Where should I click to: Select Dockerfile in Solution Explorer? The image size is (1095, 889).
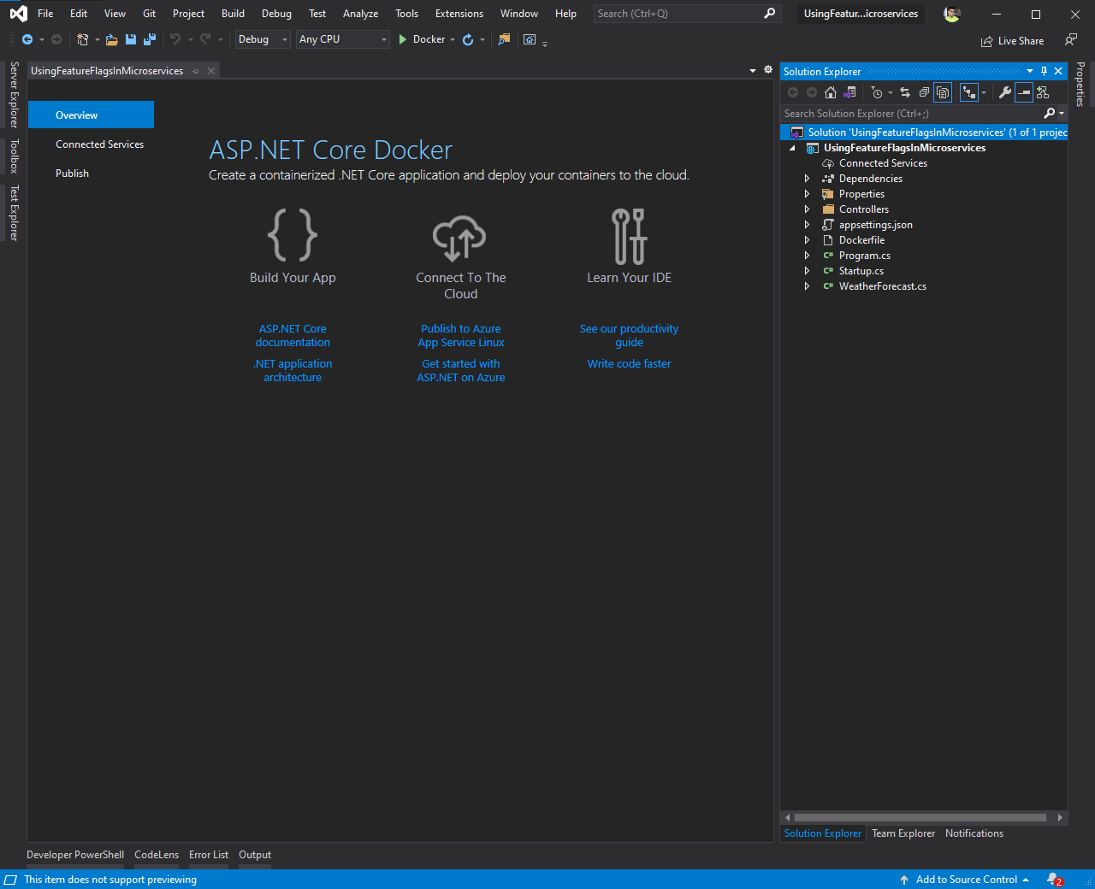(861, 240)
